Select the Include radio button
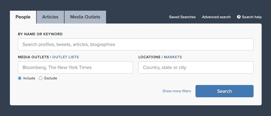This screenshot has height=116, width=271. tap(20, 78)
